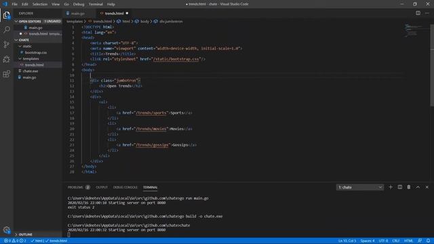Click cursor position Ln 10, Col 5

click(x=347, y=241)
